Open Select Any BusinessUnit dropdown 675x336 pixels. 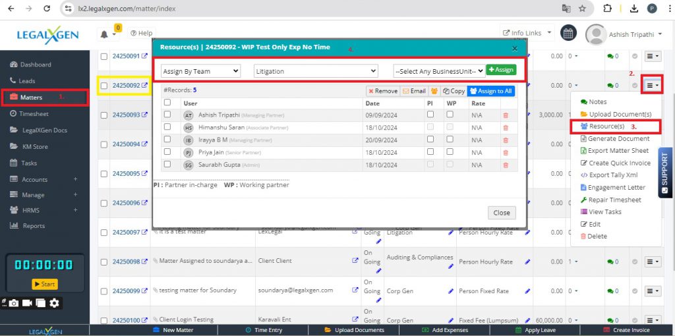(x=438, y=70)
